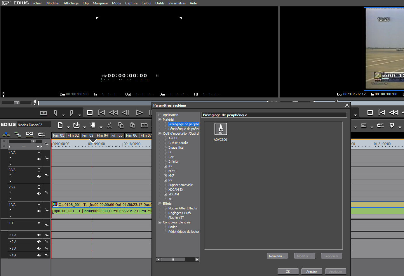Expand the K2 tree node
404x276 pixels.
(166, 166)
